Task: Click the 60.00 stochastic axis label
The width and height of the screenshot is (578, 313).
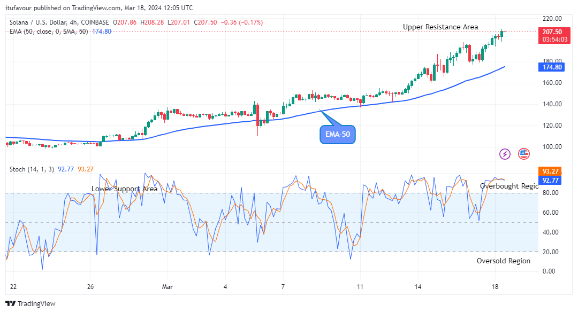Action: pyautogui.click(x=550, y=213)
